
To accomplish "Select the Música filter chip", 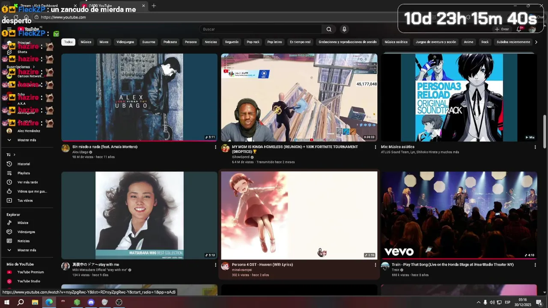I will click(x=86, y=42).
